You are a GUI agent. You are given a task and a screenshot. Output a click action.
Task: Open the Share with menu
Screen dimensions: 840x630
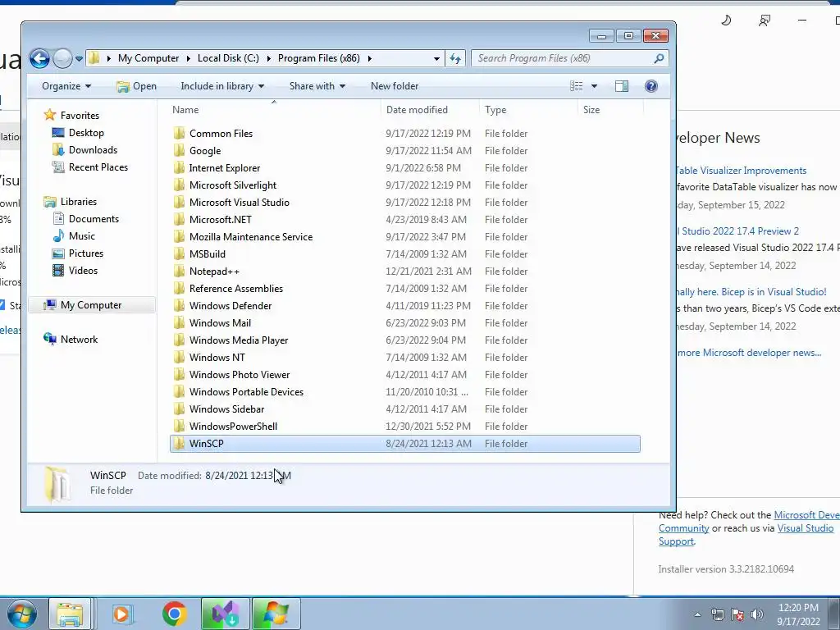[317, 86]
